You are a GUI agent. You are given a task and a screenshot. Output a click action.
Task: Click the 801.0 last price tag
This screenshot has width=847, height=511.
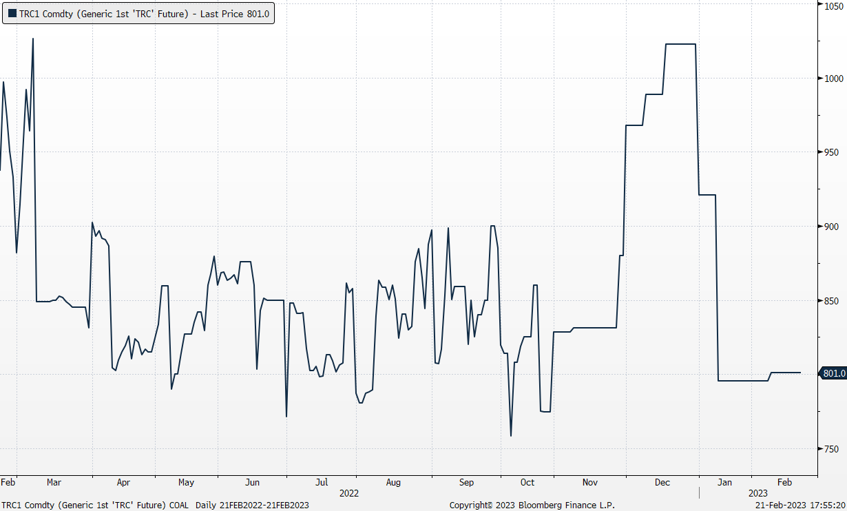(x=833, y=373)
